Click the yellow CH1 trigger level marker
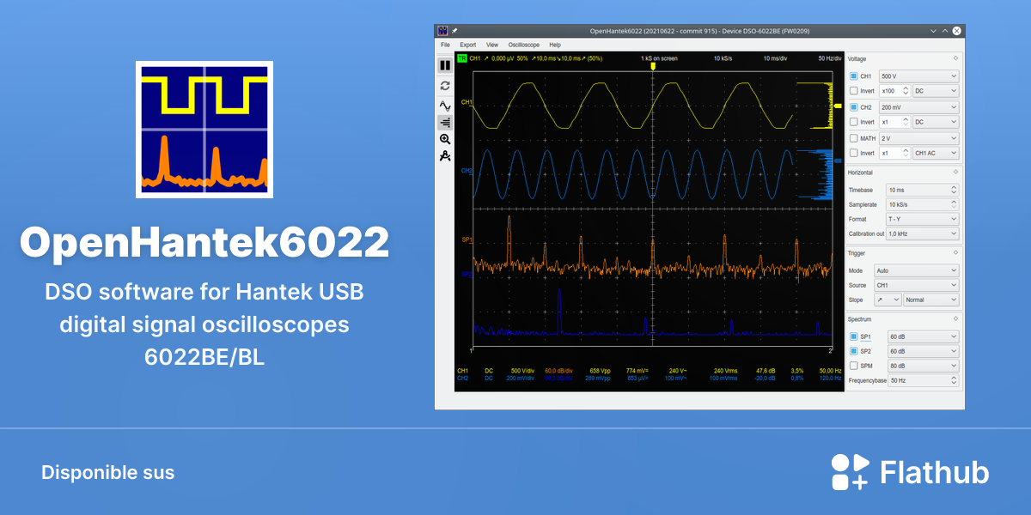 pyautogui.click(x=838, y=105)
